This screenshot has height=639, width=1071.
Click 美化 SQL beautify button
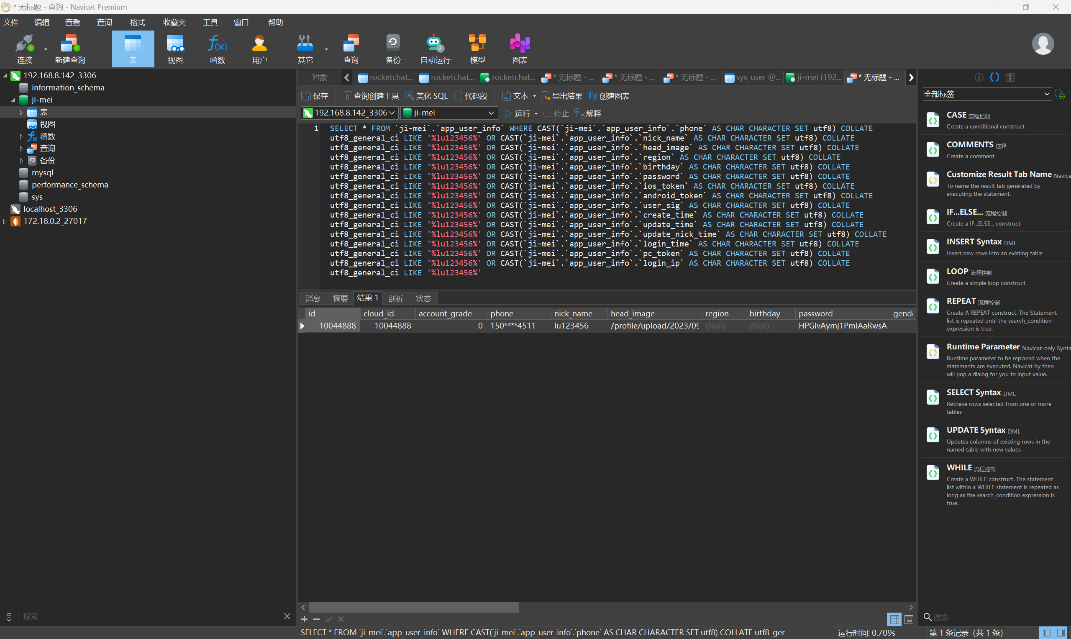[426, 96]
